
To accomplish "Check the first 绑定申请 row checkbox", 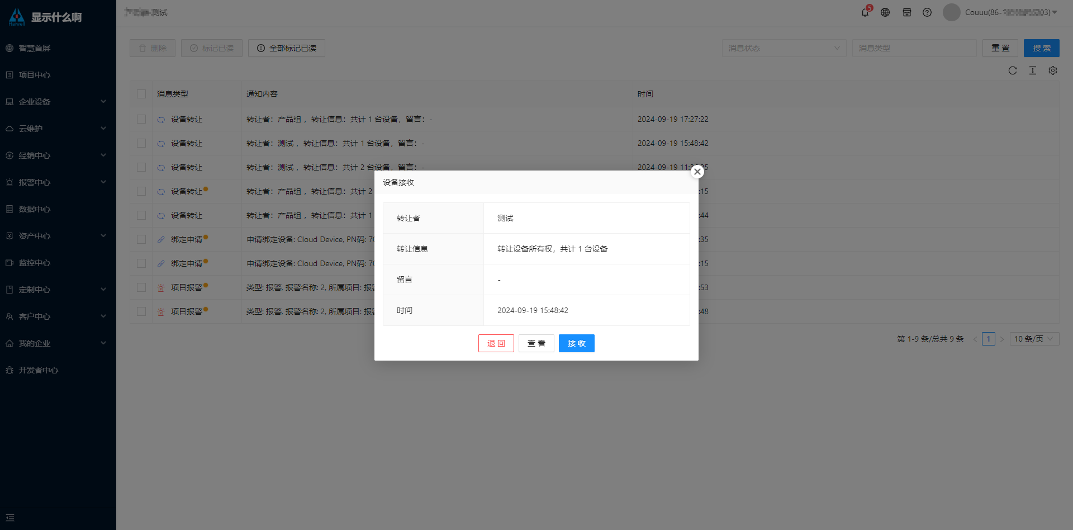I will coord(141,239).
